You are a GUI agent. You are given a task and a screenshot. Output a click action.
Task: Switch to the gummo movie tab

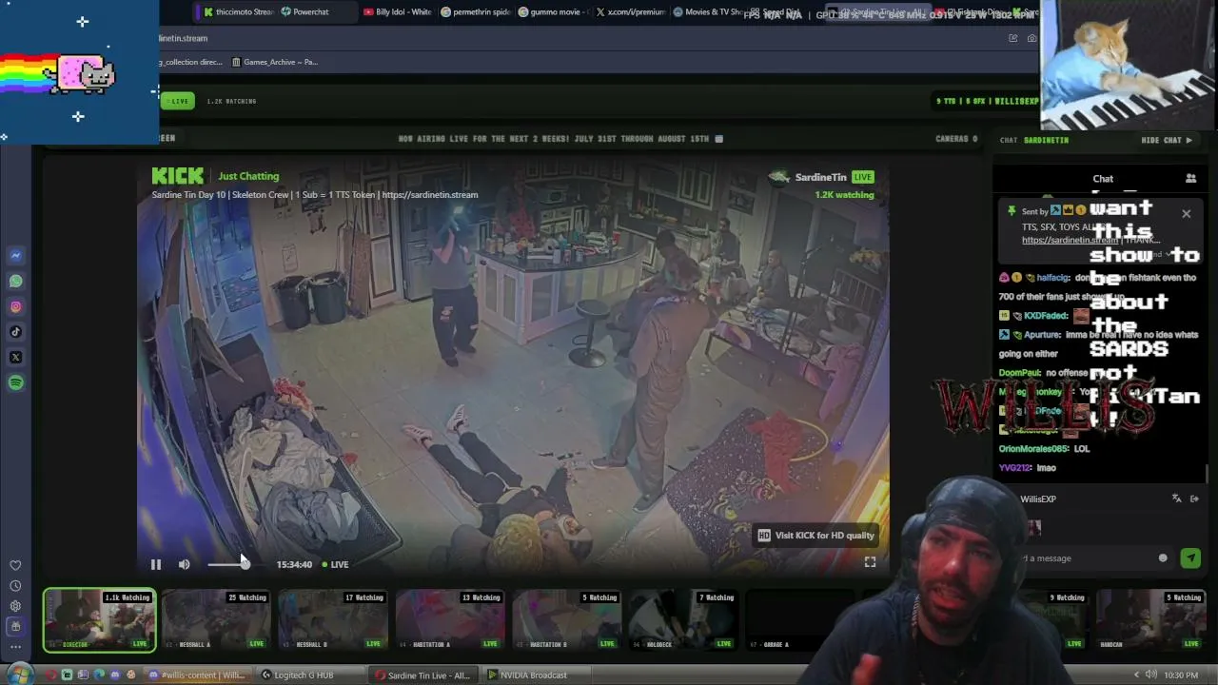pyautogui.click(x=553, y=11)
